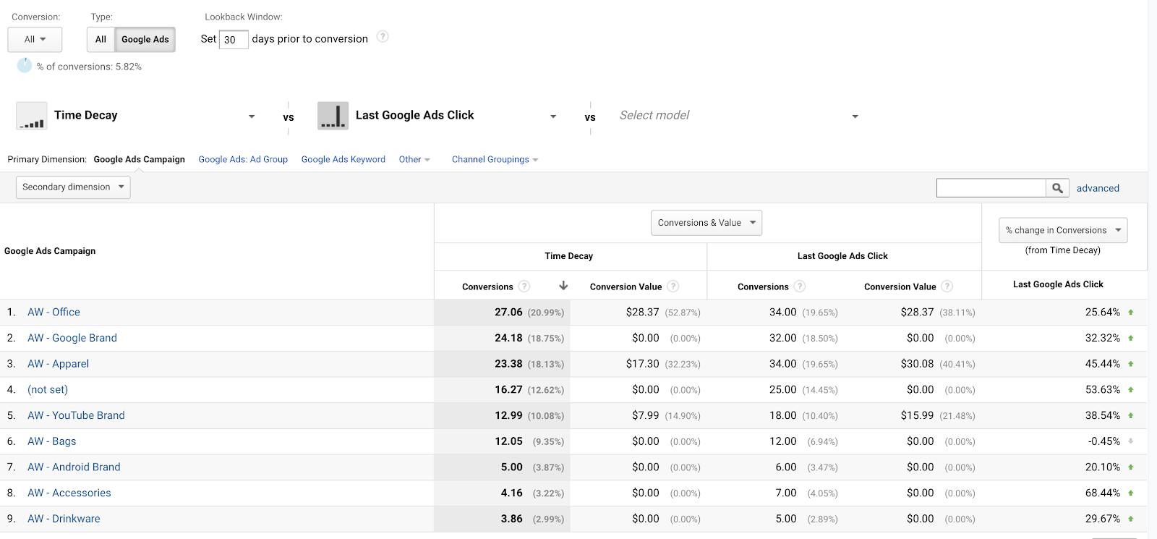Click the 68.44% change value

[1103, 493]
